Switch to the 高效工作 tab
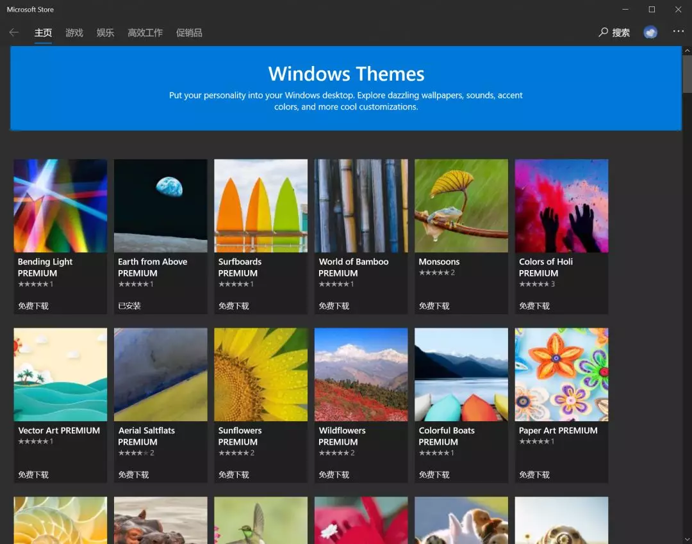This screenshot has height=544, width=692. click(x=145, y=33)
